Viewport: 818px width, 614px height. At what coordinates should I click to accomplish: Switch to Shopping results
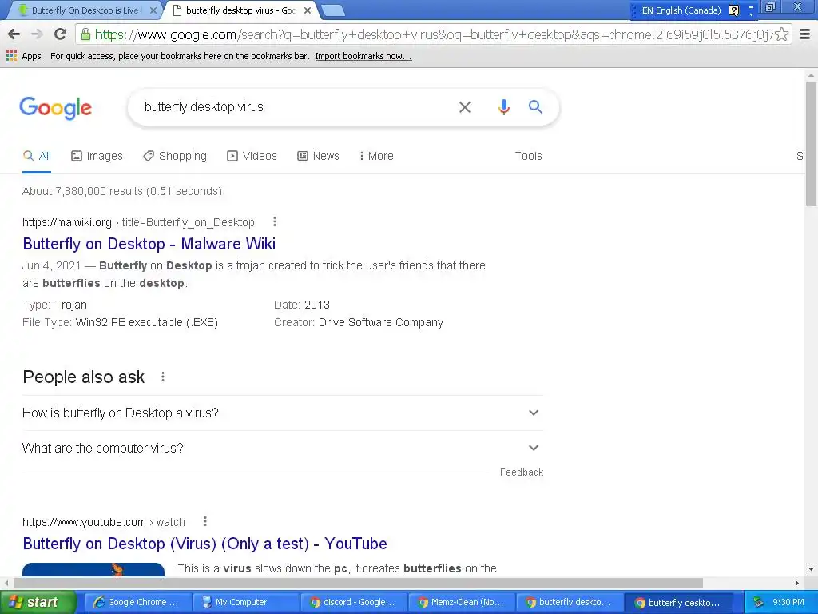(175, 156)
